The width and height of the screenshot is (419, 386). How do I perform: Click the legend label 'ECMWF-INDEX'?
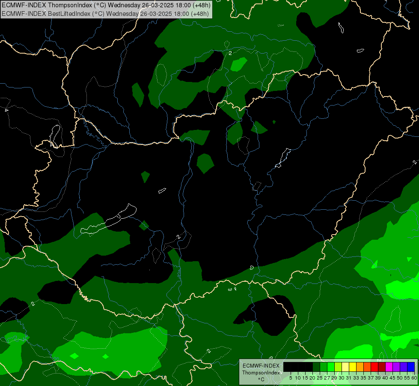click(261, 366)
